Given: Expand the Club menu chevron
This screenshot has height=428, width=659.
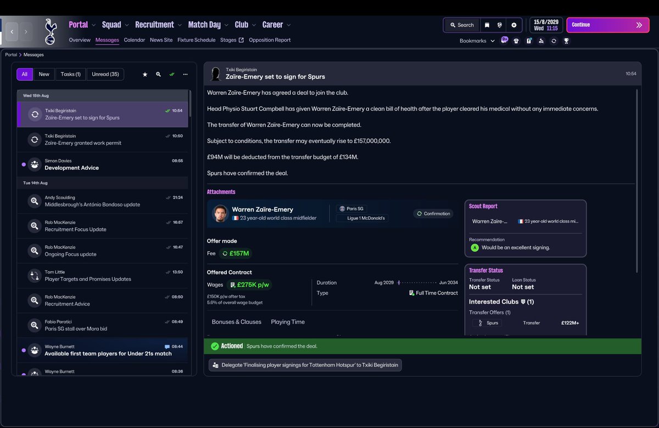Looking at the screenshot, I should (254, 25).
